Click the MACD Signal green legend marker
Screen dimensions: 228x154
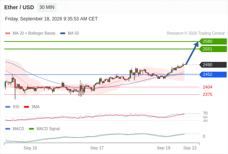pyautogui.click(x=31, y=129)
